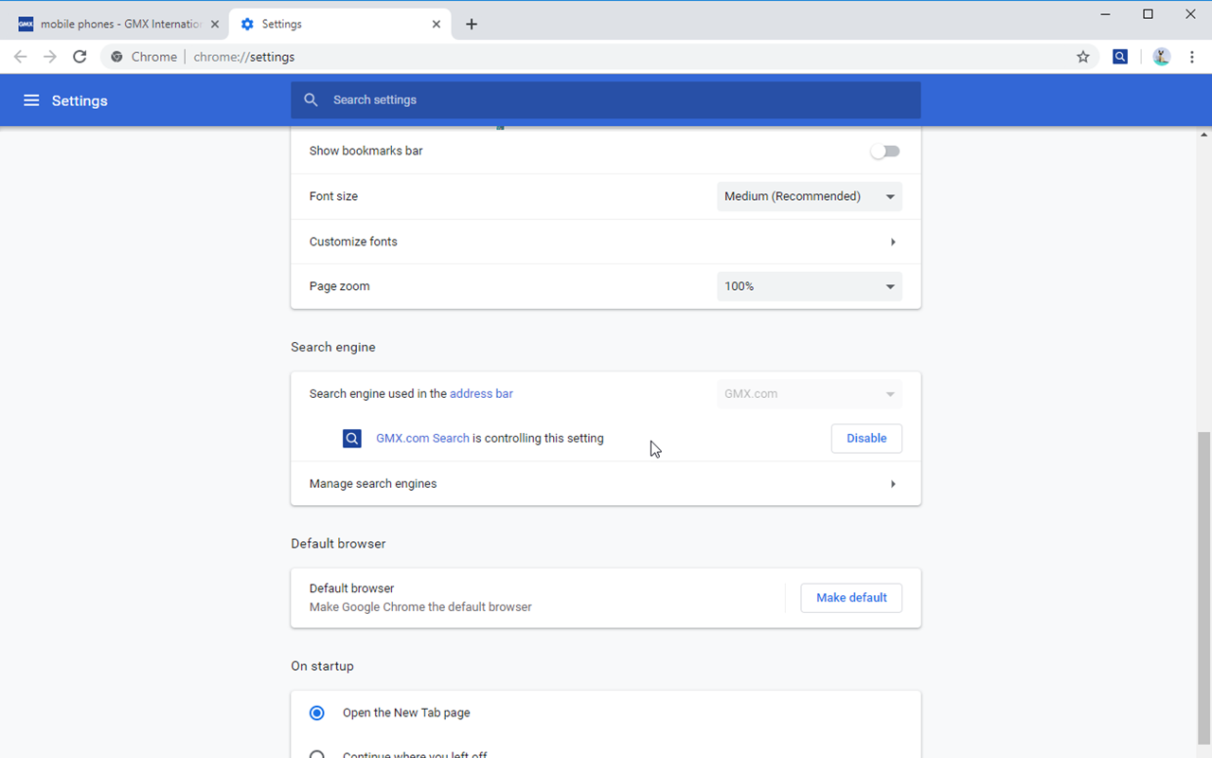Minimize the Chrome window
Viewport: 1212px width, 758px height.
pyautogui.click(x=1105, y=14)
